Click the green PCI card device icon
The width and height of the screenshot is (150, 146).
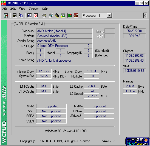69,15
